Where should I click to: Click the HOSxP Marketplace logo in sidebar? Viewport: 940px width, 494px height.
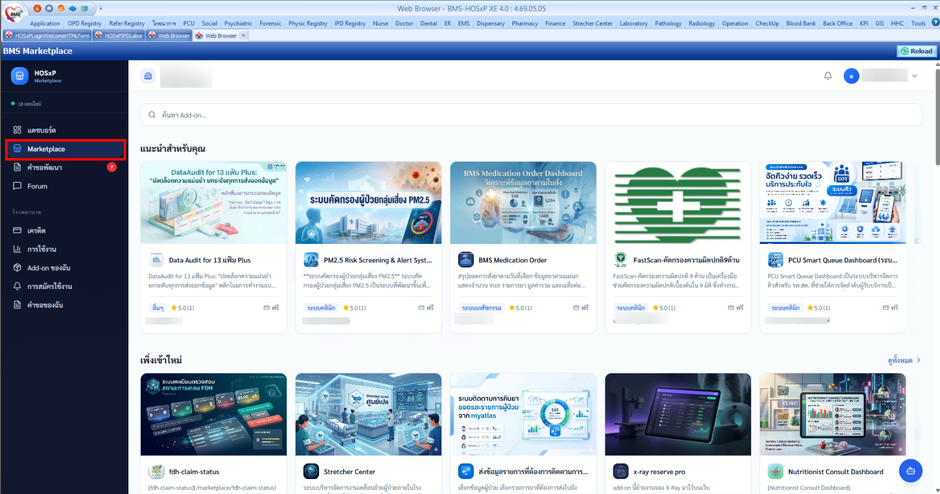(19, 76)
